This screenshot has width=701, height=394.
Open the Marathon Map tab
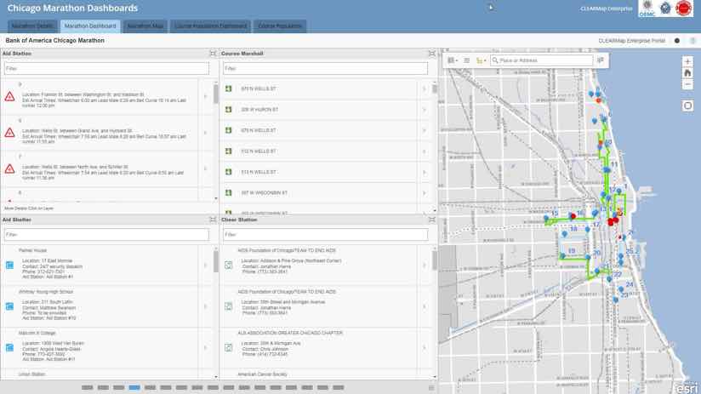[x=145, y=26]
